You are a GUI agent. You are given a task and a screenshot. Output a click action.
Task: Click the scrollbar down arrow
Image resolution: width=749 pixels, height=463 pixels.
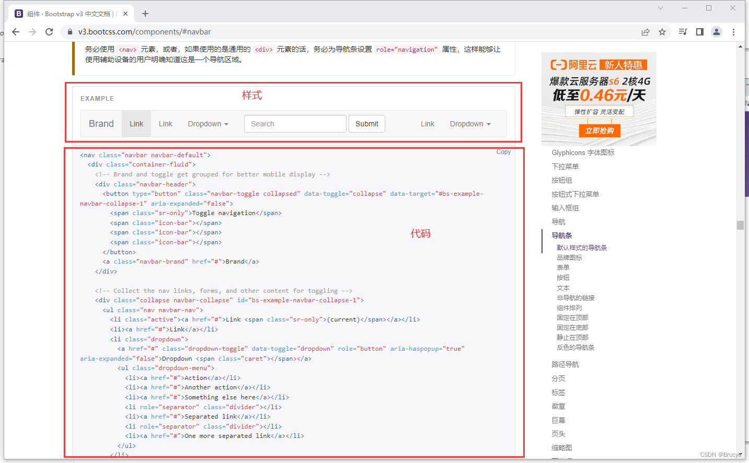point(740,454)
